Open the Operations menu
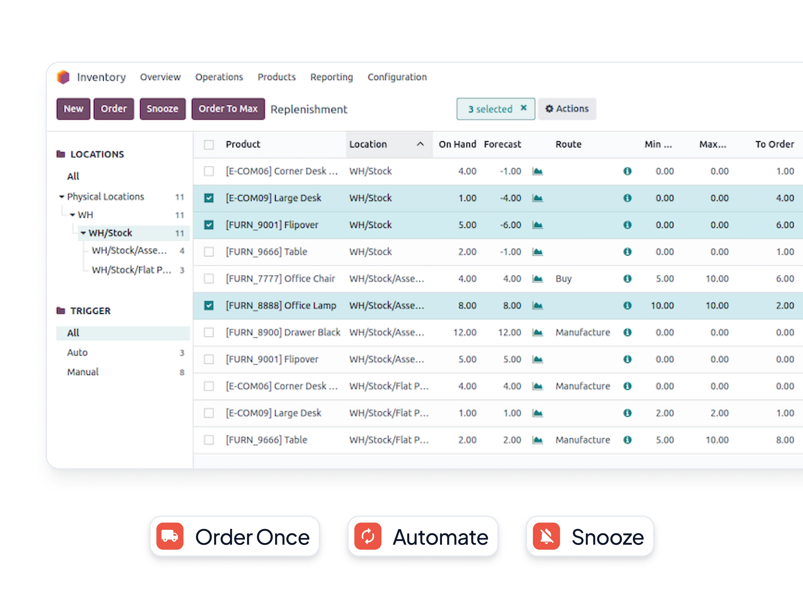803x616 pixels. click(x=219, y=77)
